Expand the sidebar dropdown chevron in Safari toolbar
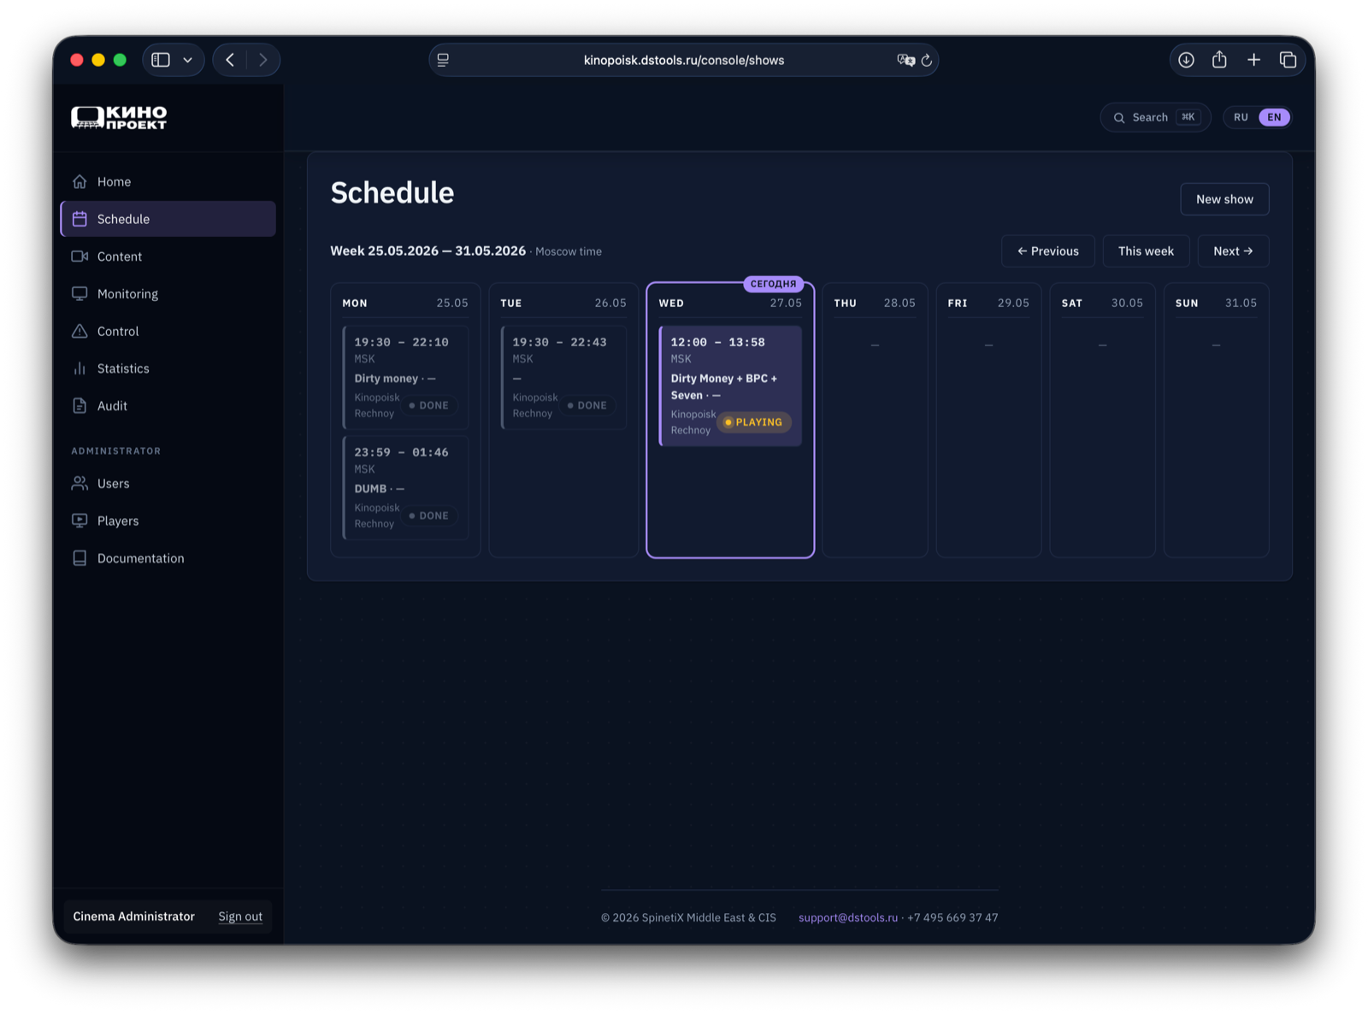This screenshot has width=1368, height=1014. coord(187,60)
